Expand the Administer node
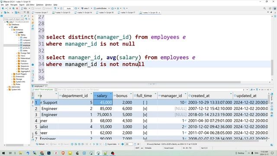 [x=7, y=87]
